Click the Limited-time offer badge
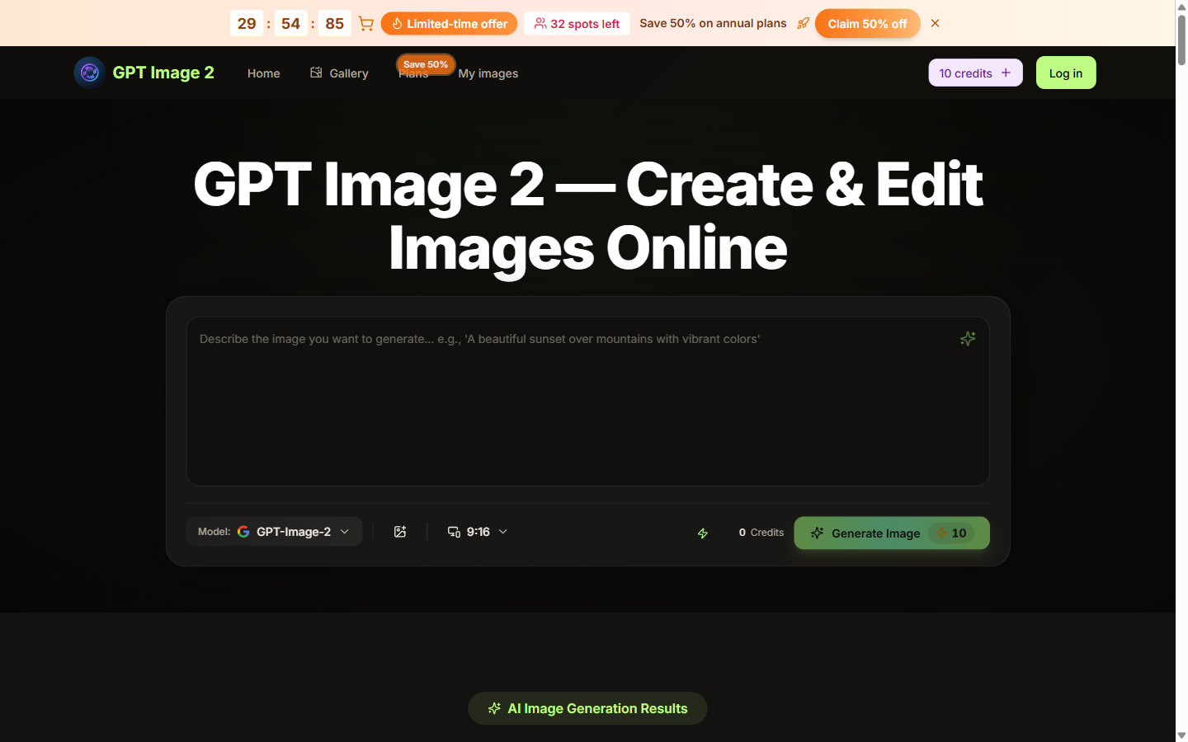 click(449, 24)
